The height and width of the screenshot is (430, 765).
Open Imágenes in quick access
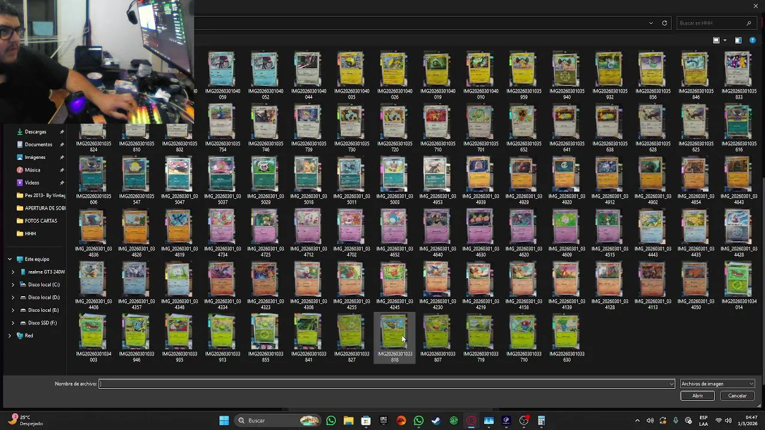(x=36, y=157)
